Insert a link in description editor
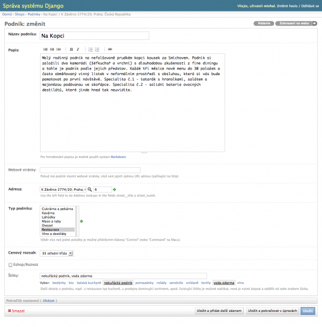The height and width of the screenshot is (327, 322). [x=110, y=49]
